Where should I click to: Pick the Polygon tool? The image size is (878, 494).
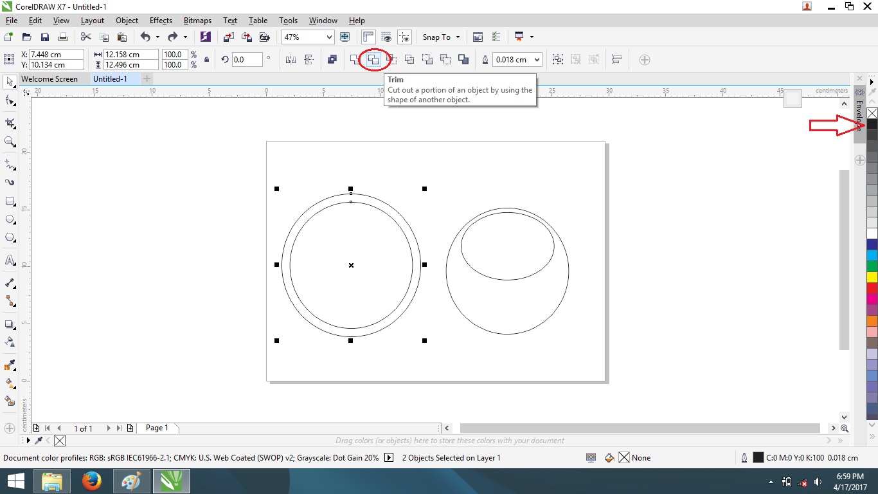coord(10,237)
